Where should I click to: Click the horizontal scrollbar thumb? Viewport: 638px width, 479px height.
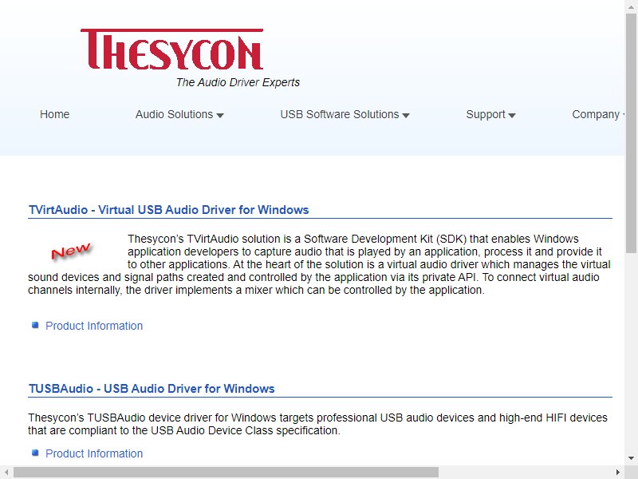(226, 473)
